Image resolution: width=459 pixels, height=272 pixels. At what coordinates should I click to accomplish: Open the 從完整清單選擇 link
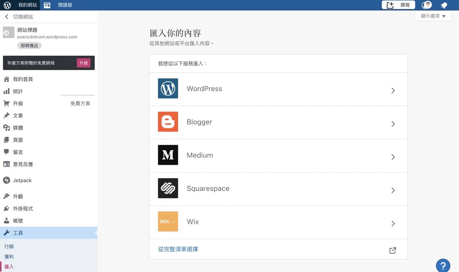[x=178, y=249]
